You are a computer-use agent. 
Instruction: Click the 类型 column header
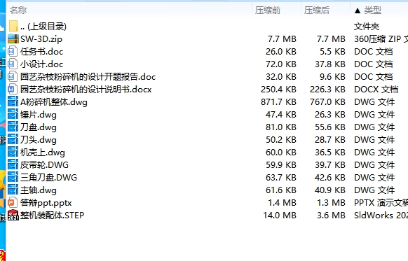(x=373, y=10)
